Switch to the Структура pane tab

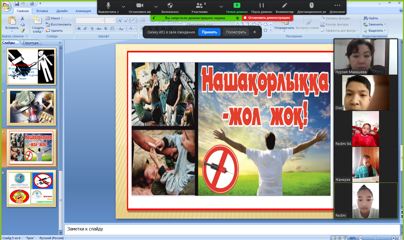[x=31, y=43]
